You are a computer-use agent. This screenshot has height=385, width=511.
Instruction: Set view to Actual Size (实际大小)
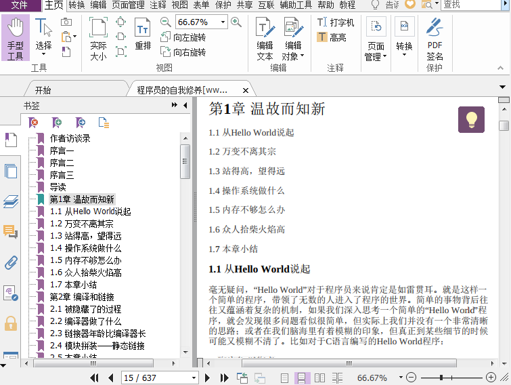[x=98, y=39]
